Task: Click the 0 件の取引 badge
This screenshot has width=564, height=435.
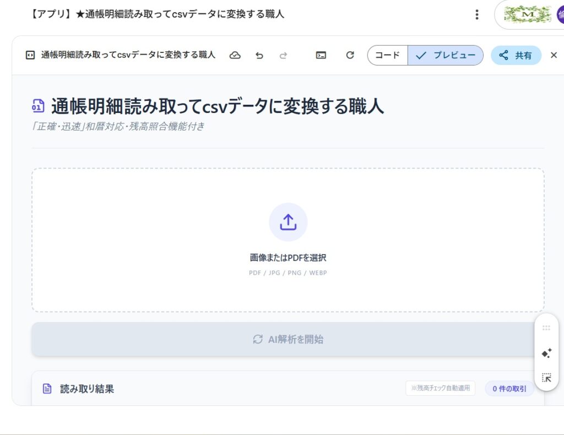Action: [509, 389]
